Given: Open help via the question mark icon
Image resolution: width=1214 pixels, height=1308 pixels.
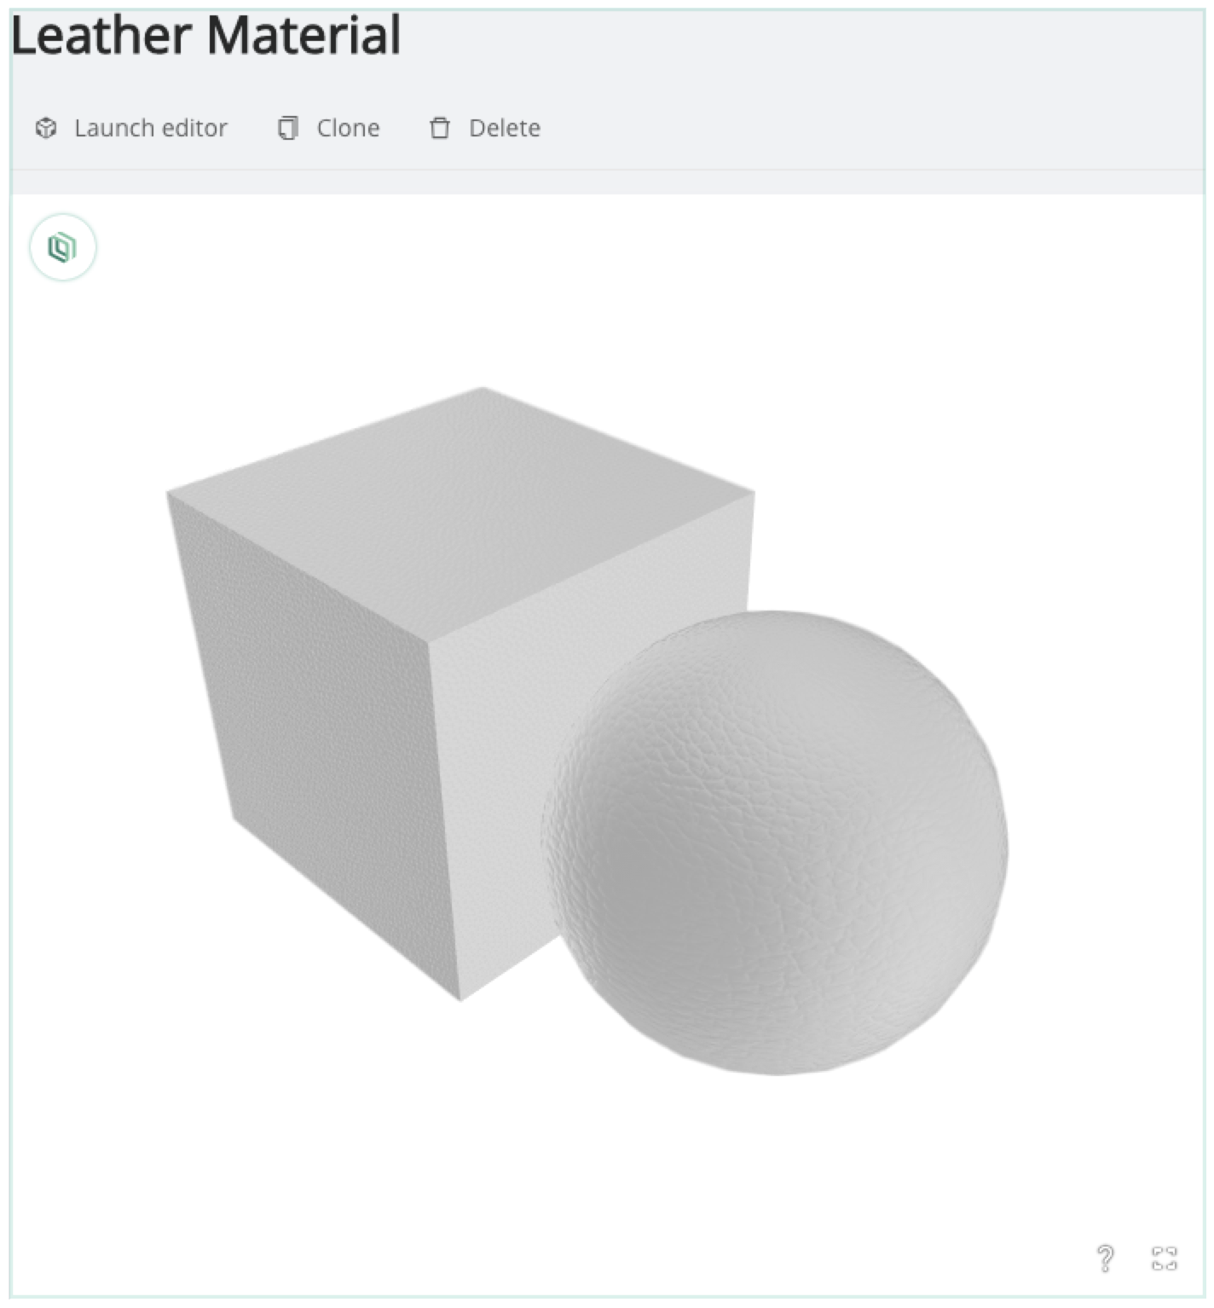Looking at the screenshot, I should pyautogui.click(x=1105, y=1258).
